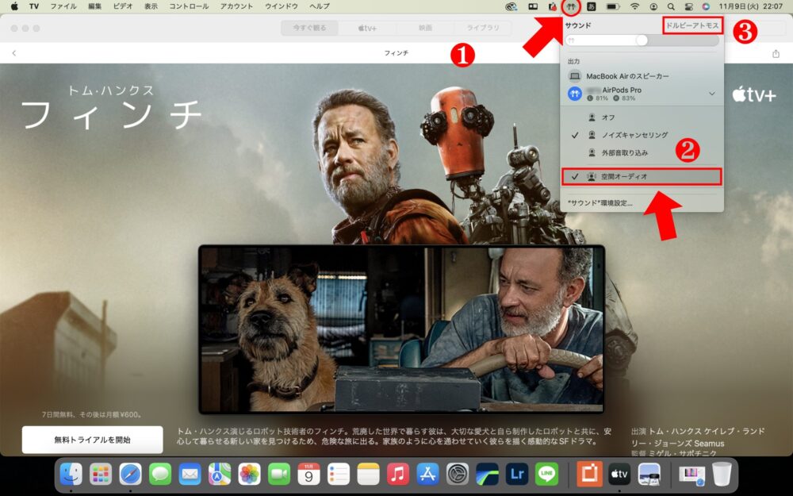The image size is (793, 496).
Task: Open the Creative Cloud menu bar icon
Action: [x=511, y=6]
